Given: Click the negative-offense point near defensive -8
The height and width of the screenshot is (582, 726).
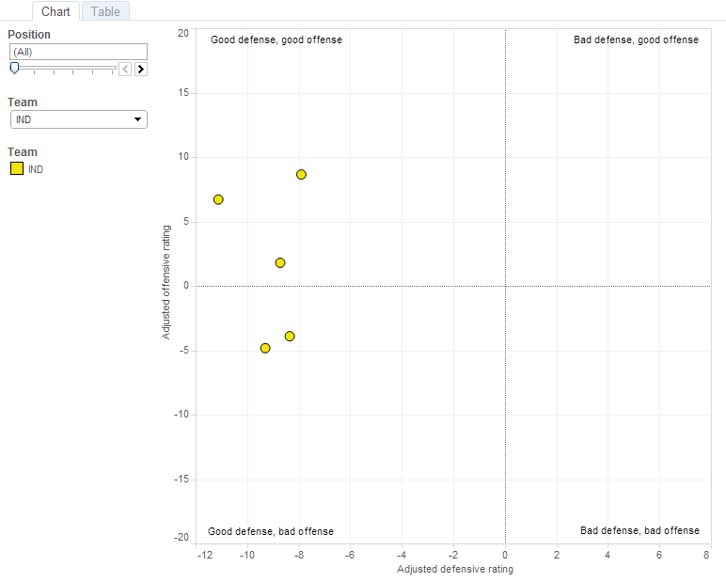Looking at the screenshot, I should 290,336.
